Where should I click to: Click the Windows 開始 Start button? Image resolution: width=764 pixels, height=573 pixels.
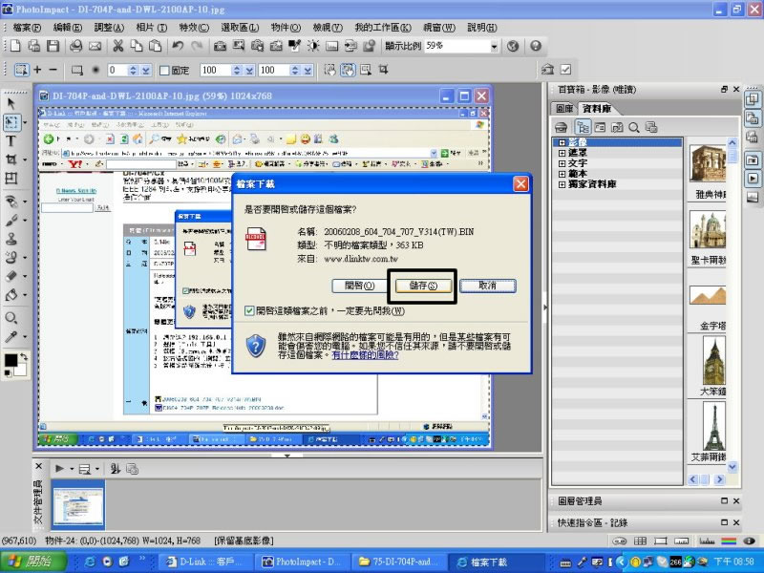[x=32, y=562]
